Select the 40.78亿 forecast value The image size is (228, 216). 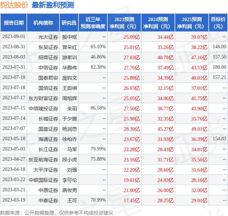[165, 57]
